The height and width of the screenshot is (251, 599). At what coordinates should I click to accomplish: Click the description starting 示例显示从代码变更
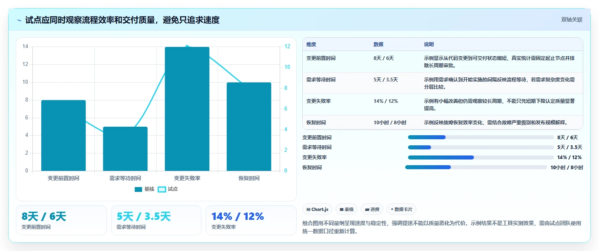(499, 62)
